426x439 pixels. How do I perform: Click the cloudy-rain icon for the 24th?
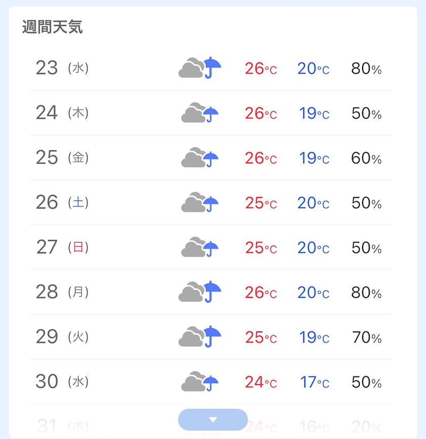tap(200, 113)
